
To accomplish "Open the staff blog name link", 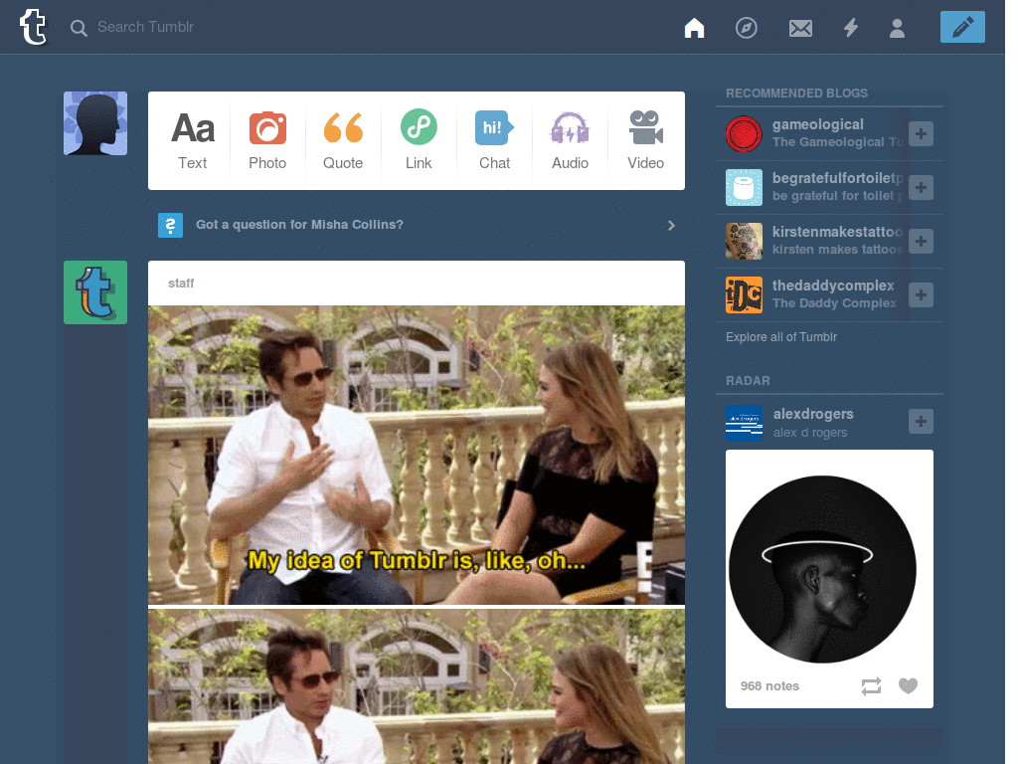I will pyautogui.click(x=181, y=284).
